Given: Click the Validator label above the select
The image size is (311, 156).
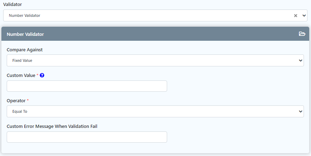Looking at the screenshot, I should (13, 4).
